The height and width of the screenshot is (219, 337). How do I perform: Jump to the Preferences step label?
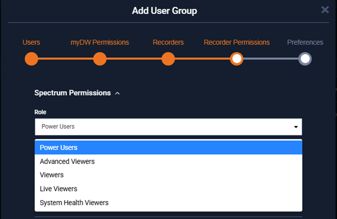click(305, 42)
